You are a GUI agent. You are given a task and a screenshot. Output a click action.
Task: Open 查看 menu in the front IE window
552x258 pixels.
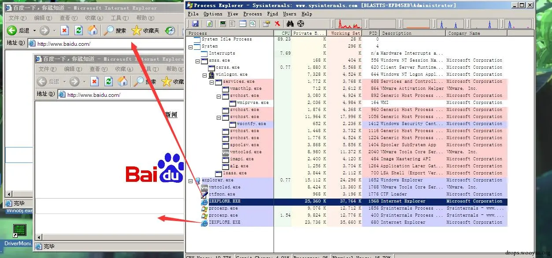tap(98, 69)
